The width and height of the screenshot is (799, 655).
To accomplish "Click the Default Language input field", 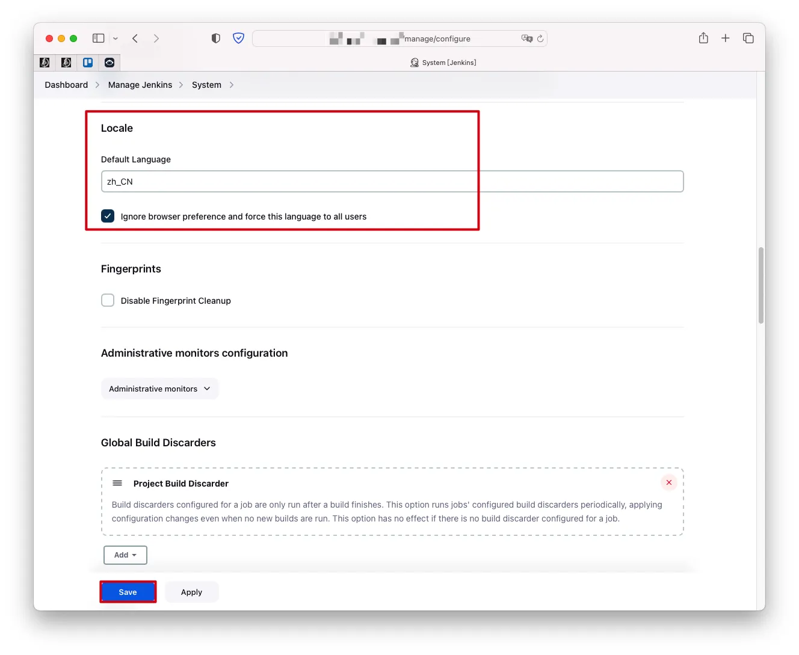I will 392,182.
